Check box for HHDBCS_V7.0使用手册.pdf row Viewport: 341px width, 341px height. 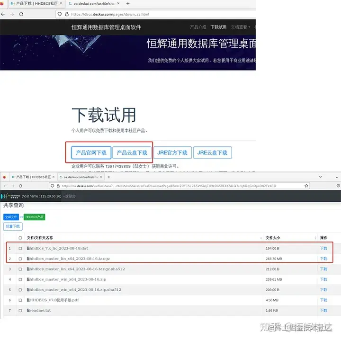[20, 300]
